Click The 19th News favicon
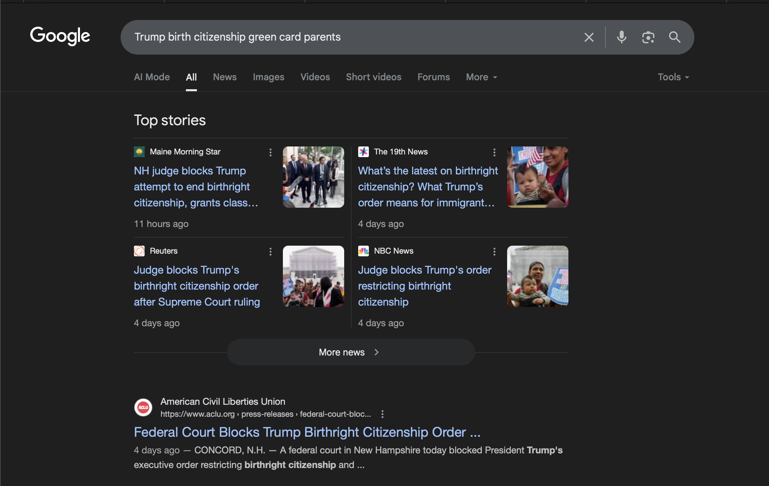The image size is (769, 486). point(364,152)
